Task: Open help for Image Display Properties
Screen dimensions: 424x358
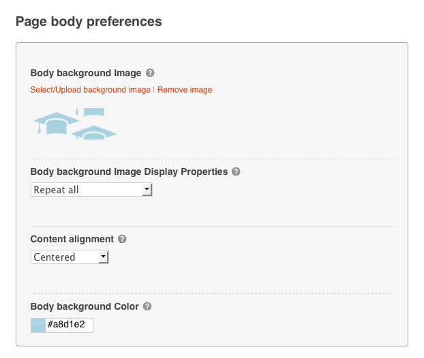Action: (x=236, y=172)
